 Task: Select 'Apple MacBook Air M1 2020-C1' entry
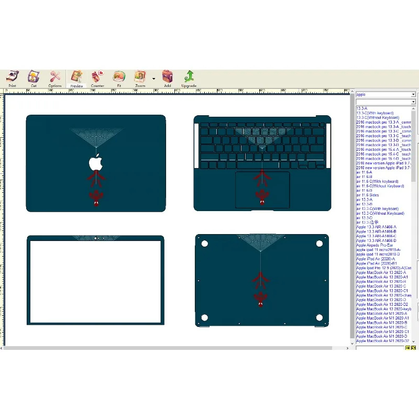(383, 332)
